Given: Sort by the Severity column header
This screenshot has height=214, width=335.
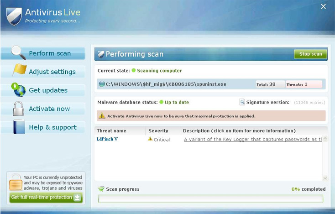Looking at the screenshot, I should coord(158,130).
